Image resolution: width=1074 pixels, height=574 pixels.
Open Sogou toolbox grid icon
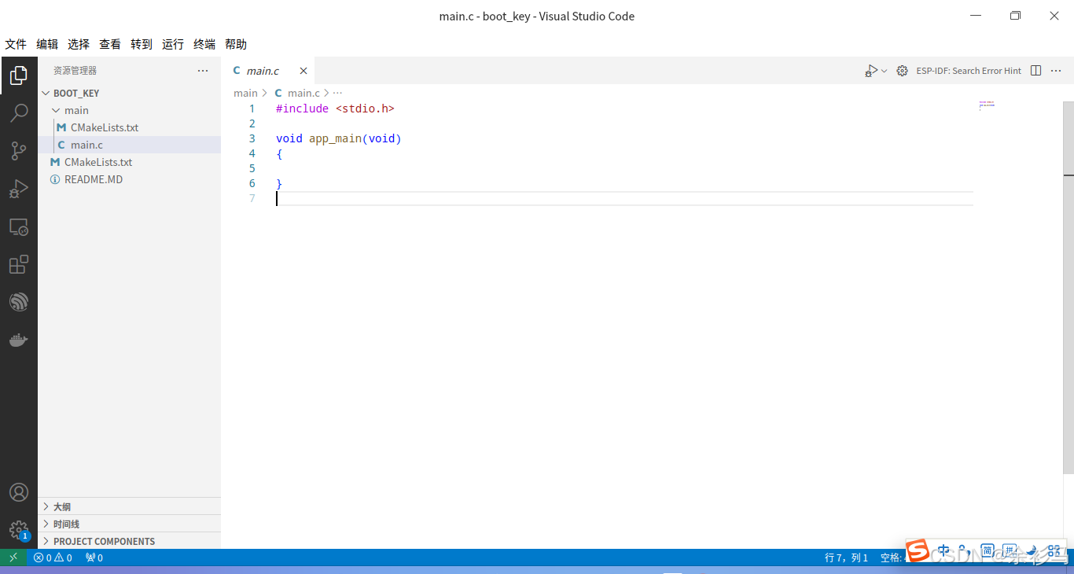1054,551
